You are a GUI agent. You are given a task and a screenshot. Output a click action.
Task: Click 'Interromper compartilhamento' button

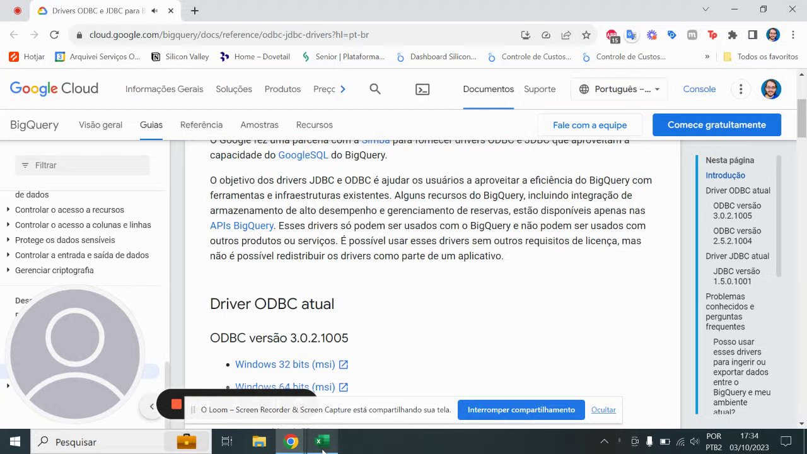tap(521, 410)
